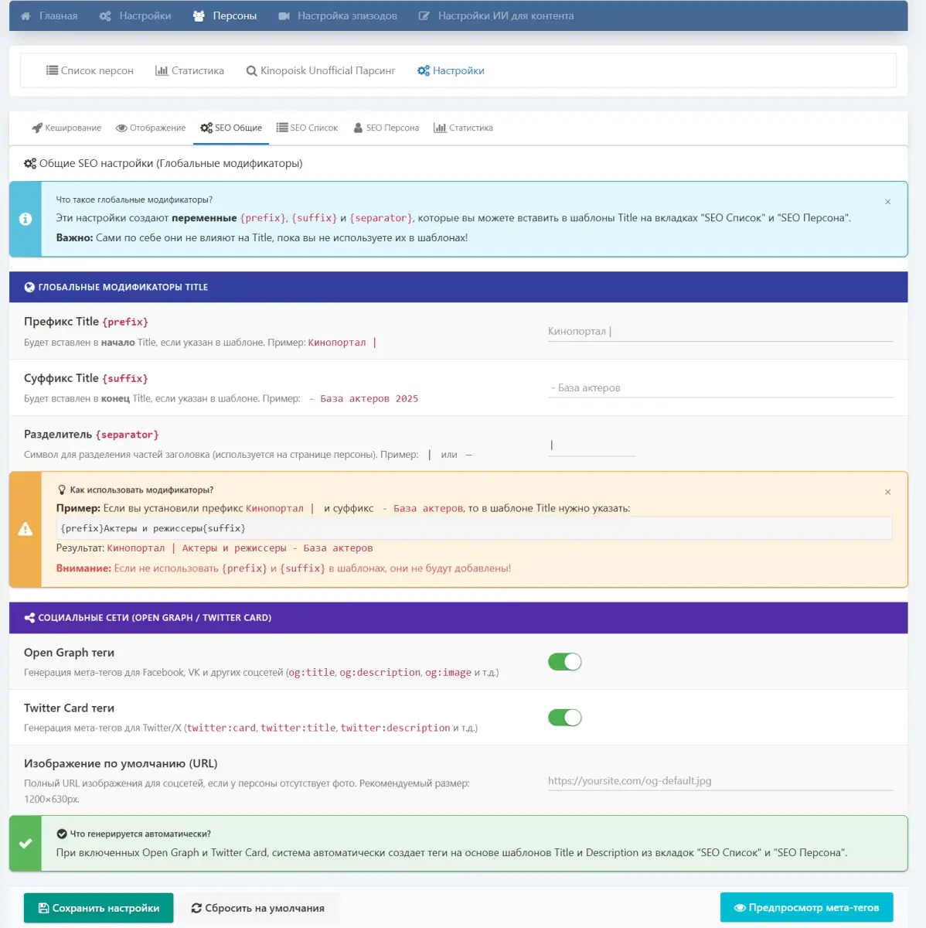
Task: Open Предпросмотр мета-тегов preview
Action: (x=805, y=908)
